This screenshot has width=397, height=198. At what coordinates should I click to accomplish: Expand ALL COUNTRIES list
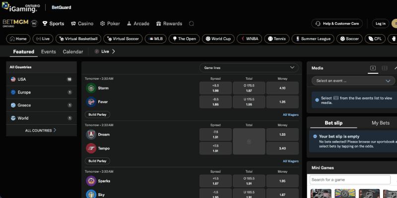pyautogui.click(x=41, y=130)
